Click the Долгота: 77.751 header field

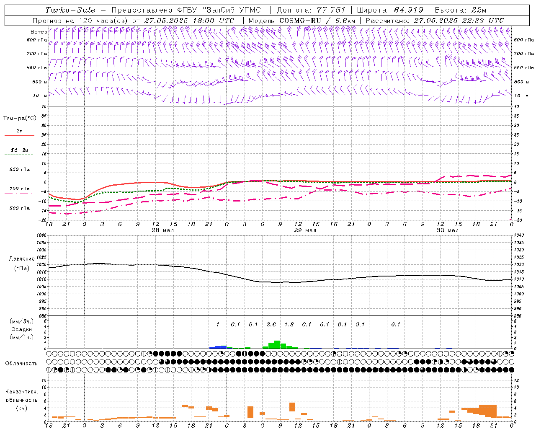coord(311,10)
